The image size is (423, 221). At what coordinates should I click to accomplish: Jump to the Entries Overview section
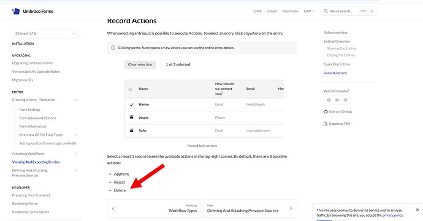[337, 41]
